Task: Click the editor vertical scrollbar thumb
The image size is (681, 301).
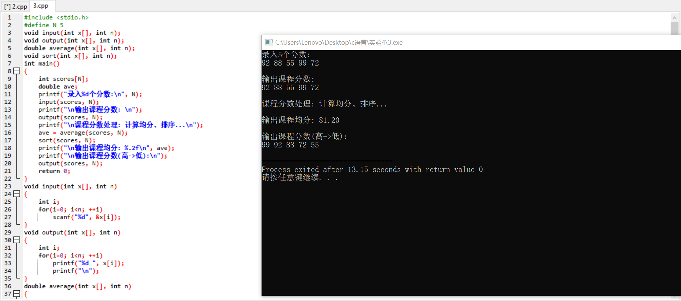Action: [x=674, y=28]
